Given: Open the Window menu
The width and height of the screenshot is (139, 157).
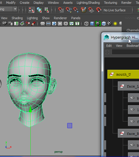Looking at the screenshot, I should 53,3.
